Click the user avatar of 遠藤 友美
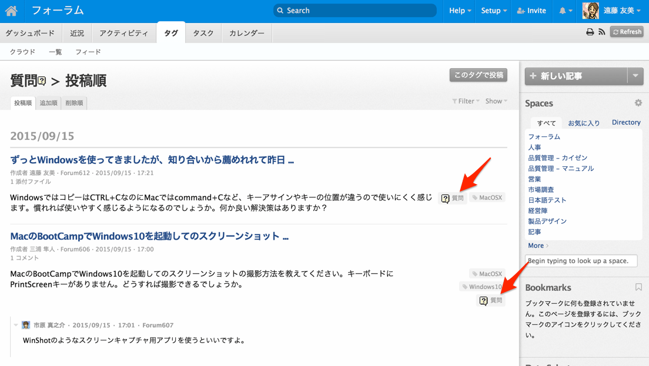Viewport: 649px width, 366px height. [x=591, y=11]
